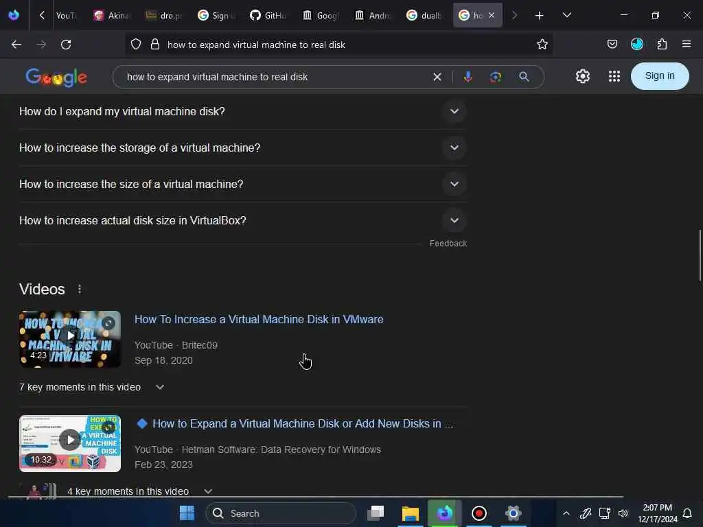This screenshot has height=527, width=703.
Task: Open the Firefox hamburger menu
Action: click(x=687, y=44)
